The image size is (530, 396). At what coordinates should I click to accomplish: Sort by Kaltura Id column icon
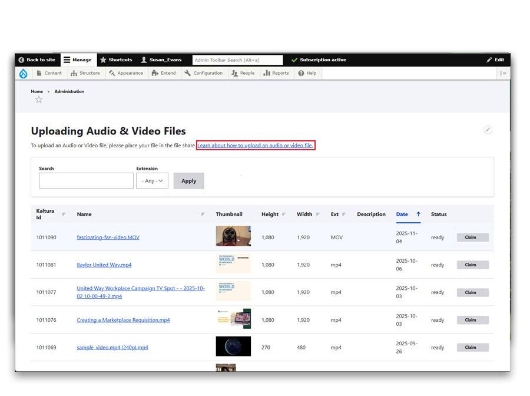tap(64, 214)
